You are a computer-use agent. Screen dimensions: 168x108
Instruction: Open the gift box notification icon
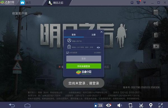[138, 3]
